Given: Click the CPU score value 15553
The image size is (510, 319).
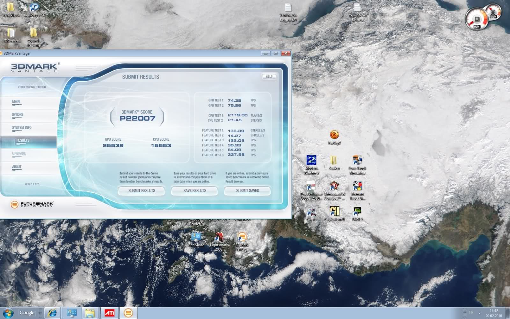Looking at the screenshot, I should [161, 145].
